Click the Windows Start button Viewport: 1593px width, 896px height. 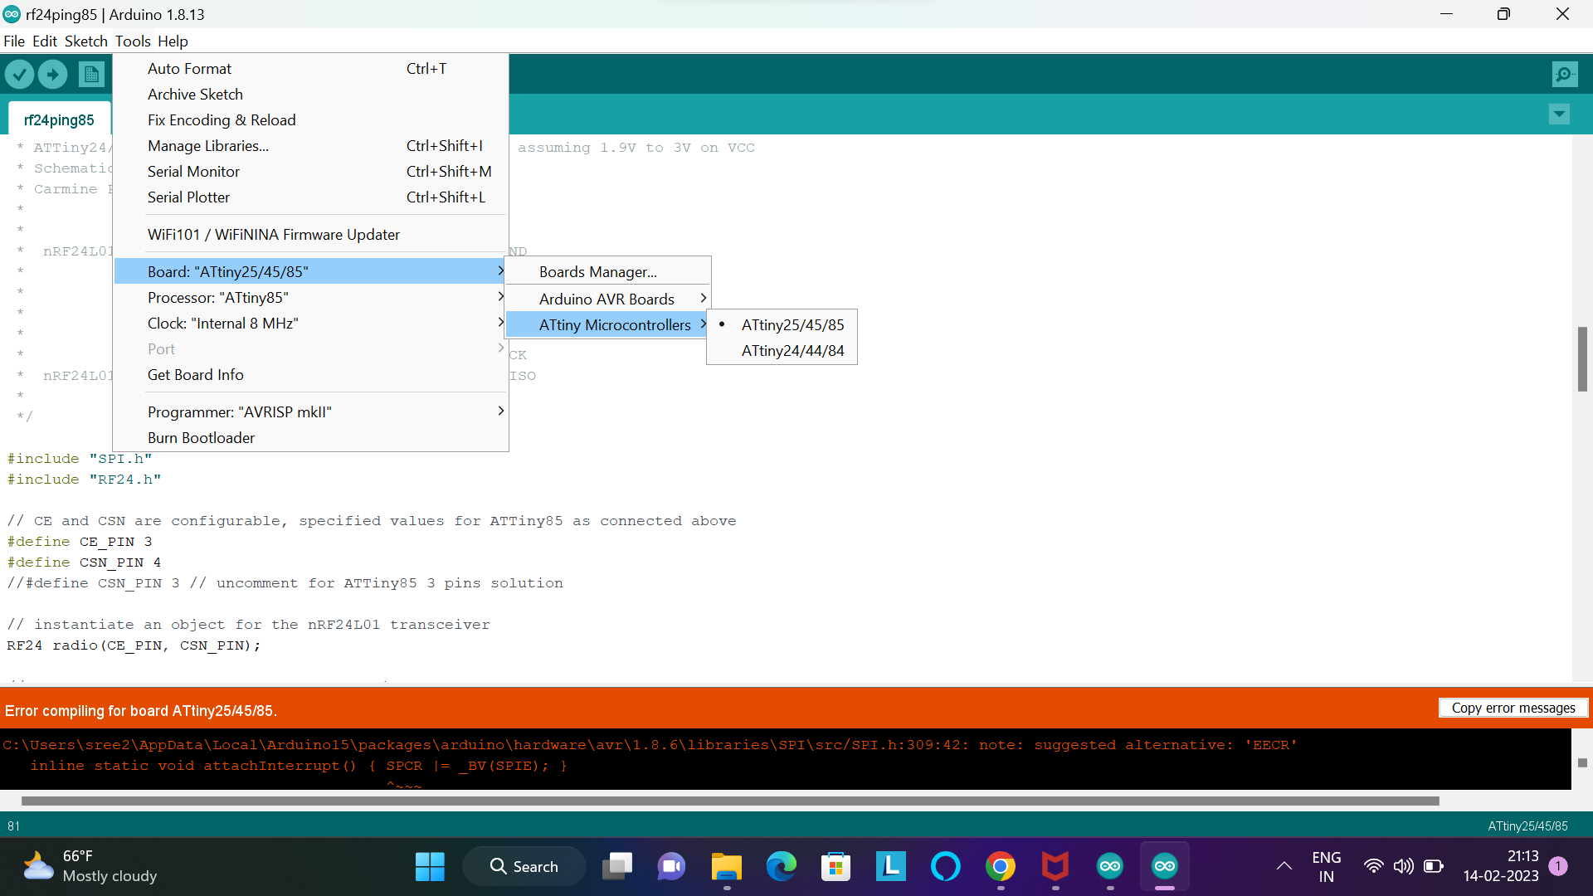[430, 867]
